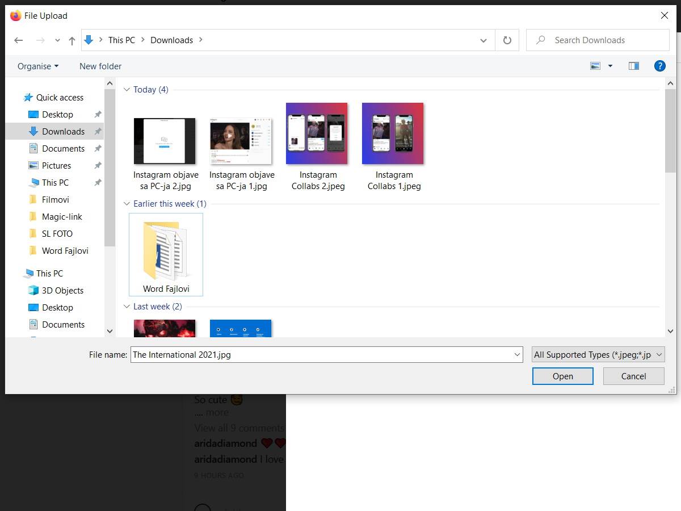Click the up one level arrow icon
Screen dimensions: 681x511
71,40
